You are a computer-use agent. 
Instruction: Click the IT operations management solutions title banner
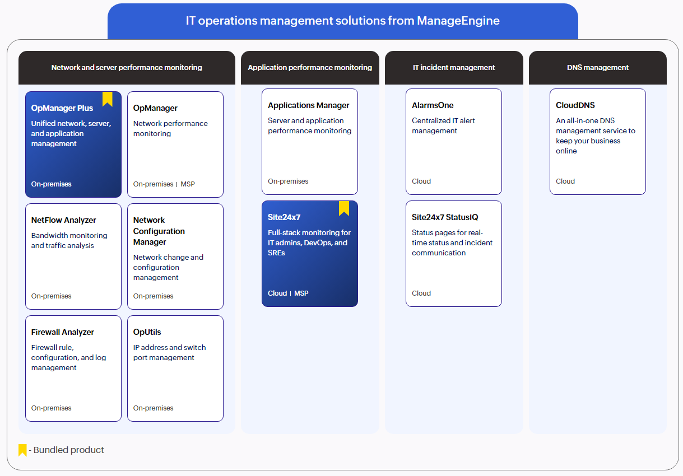tap(343, 21)
